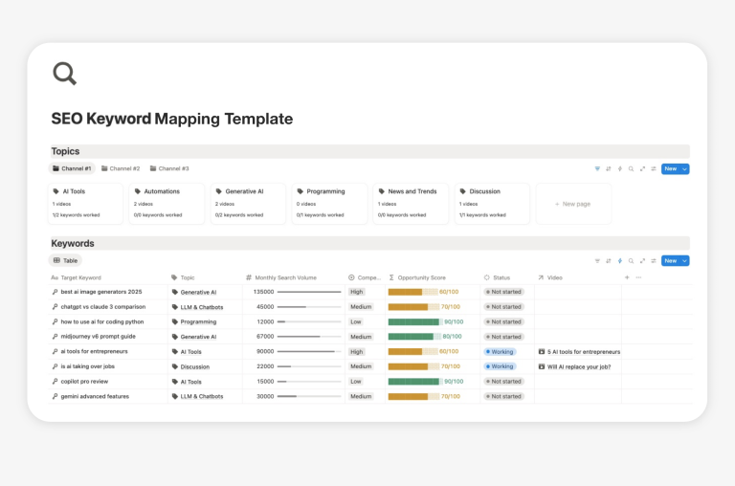Open dropdown arrow beside Keywords New button
The height and width of the screenshot is (486, 735).
[x=684, y=260]
